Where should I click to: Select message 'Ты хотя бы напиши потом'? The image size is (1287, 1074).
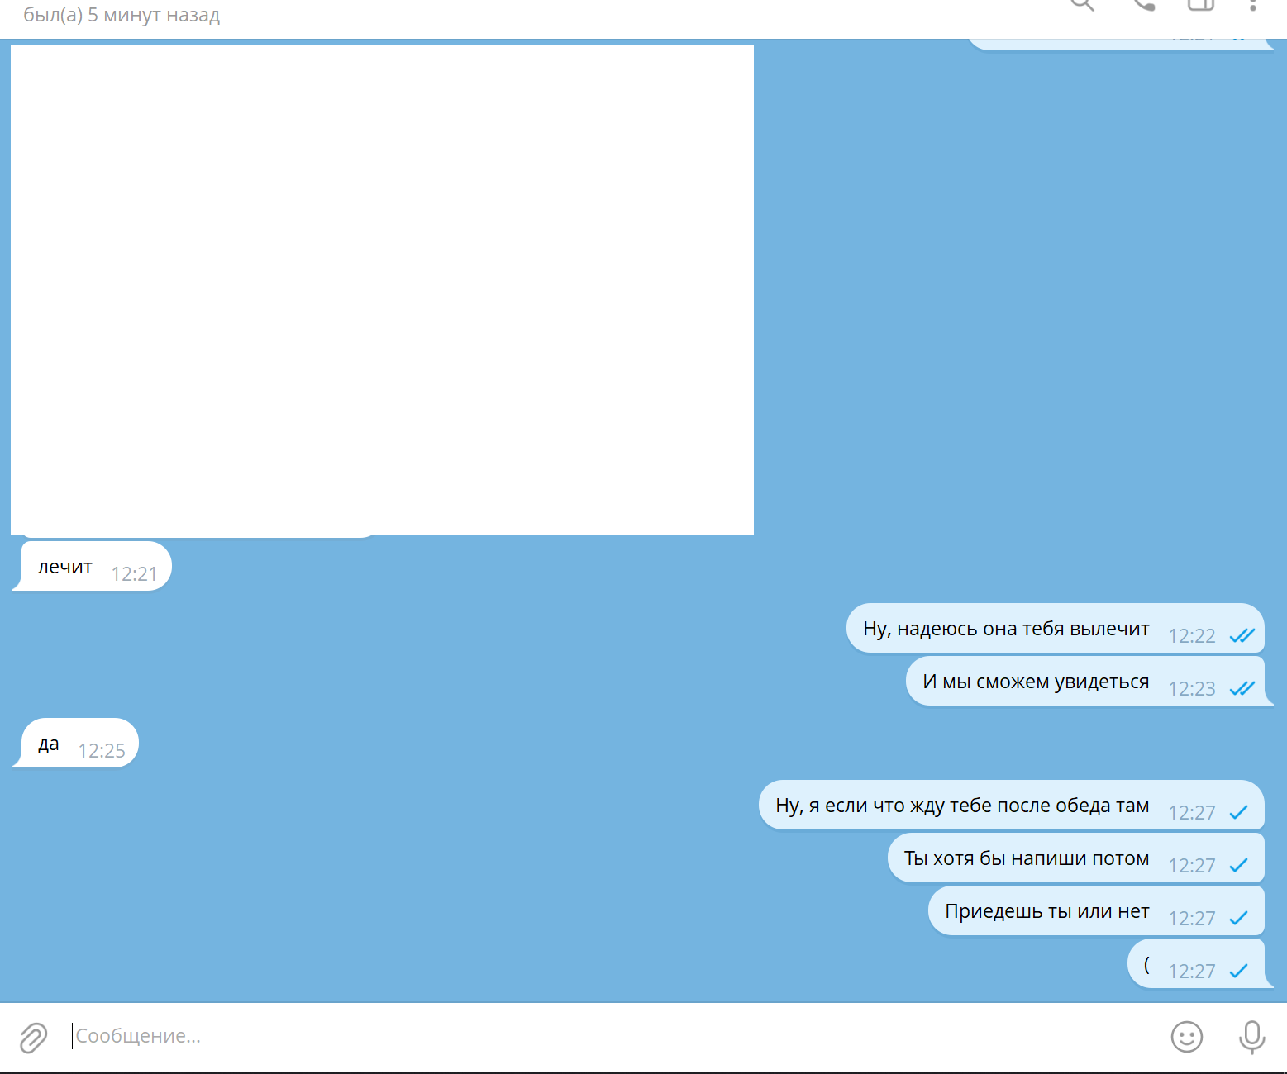[x=1026, y=858]
